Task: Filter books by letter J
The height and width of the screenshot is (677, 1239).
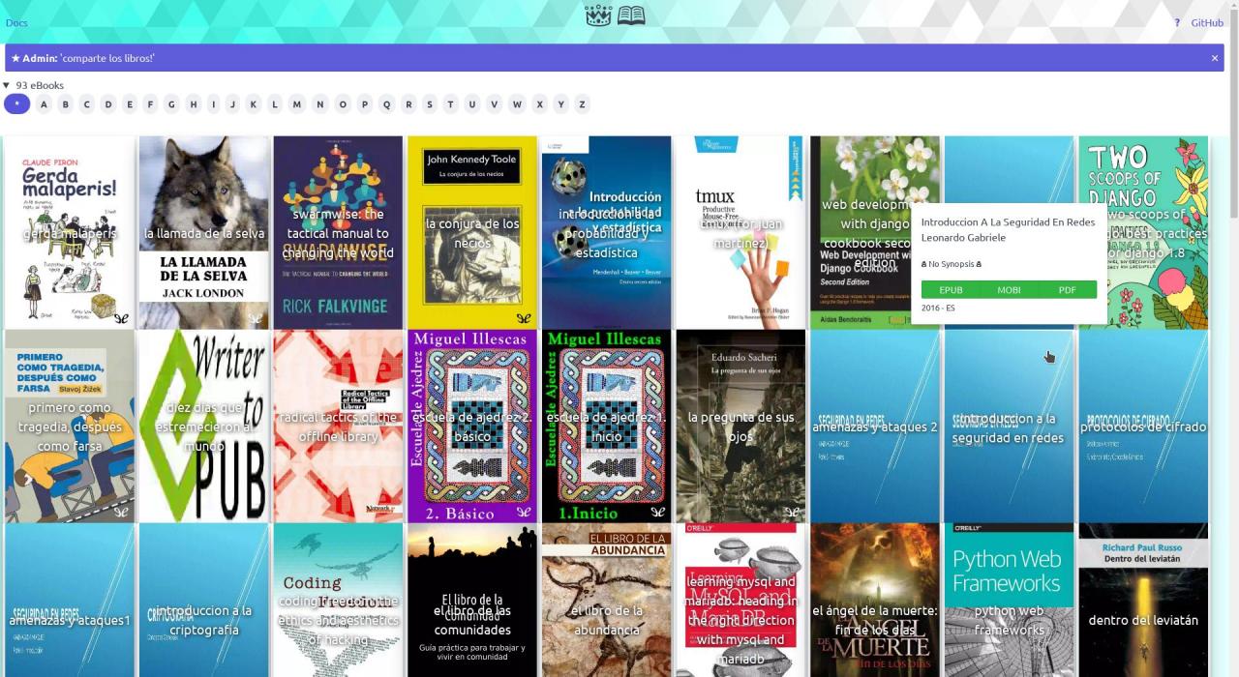Action: coord(231,104)
